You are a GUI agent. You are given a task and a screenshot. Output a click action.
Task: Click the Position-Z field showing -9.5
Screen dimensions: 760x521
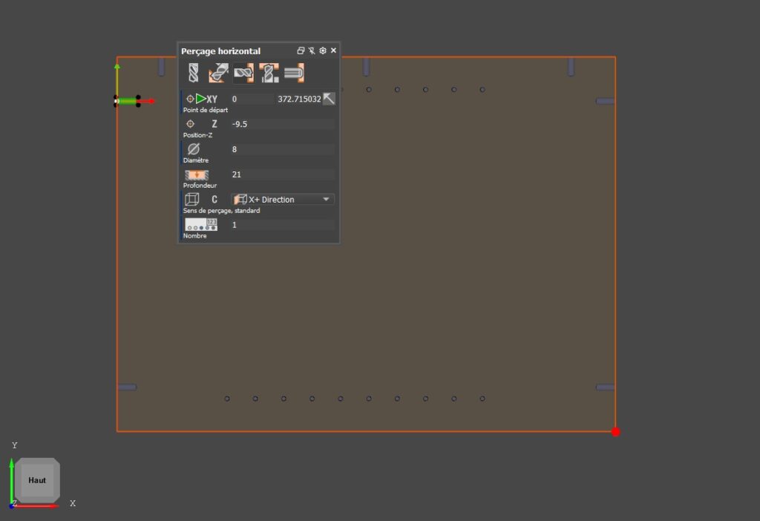click(x=282, y=124)
